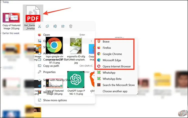Select Copy of Featured Image (33).png thumbnail
188x118 pixels.
pos(11,19)
